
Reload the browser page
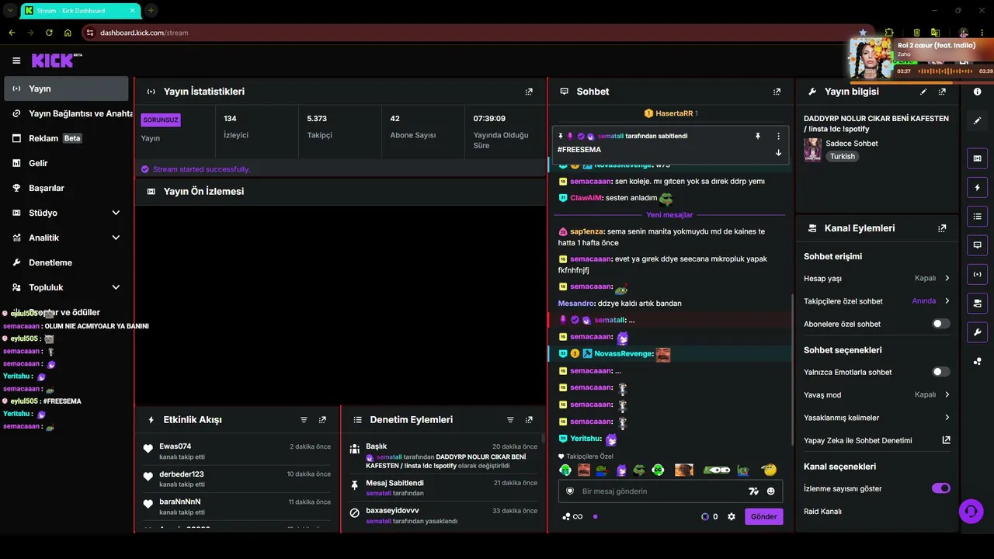click(49, 33)
